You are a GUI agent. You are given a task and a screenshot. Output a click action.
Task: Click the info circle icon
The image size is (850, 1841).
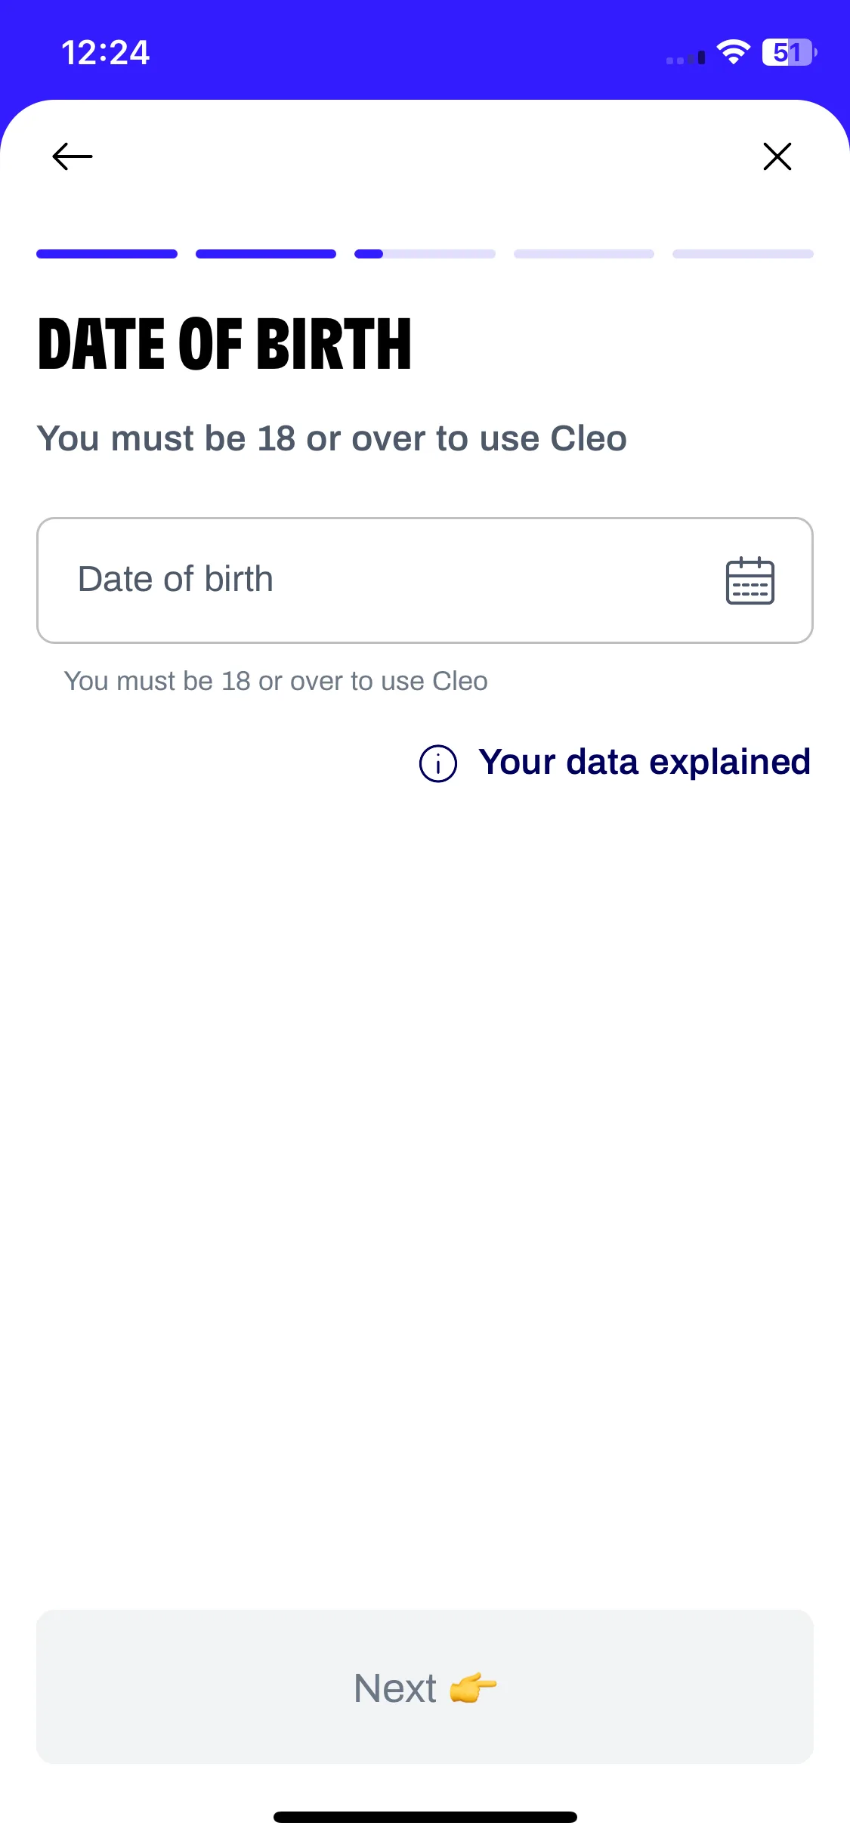[x=438, y=763]
